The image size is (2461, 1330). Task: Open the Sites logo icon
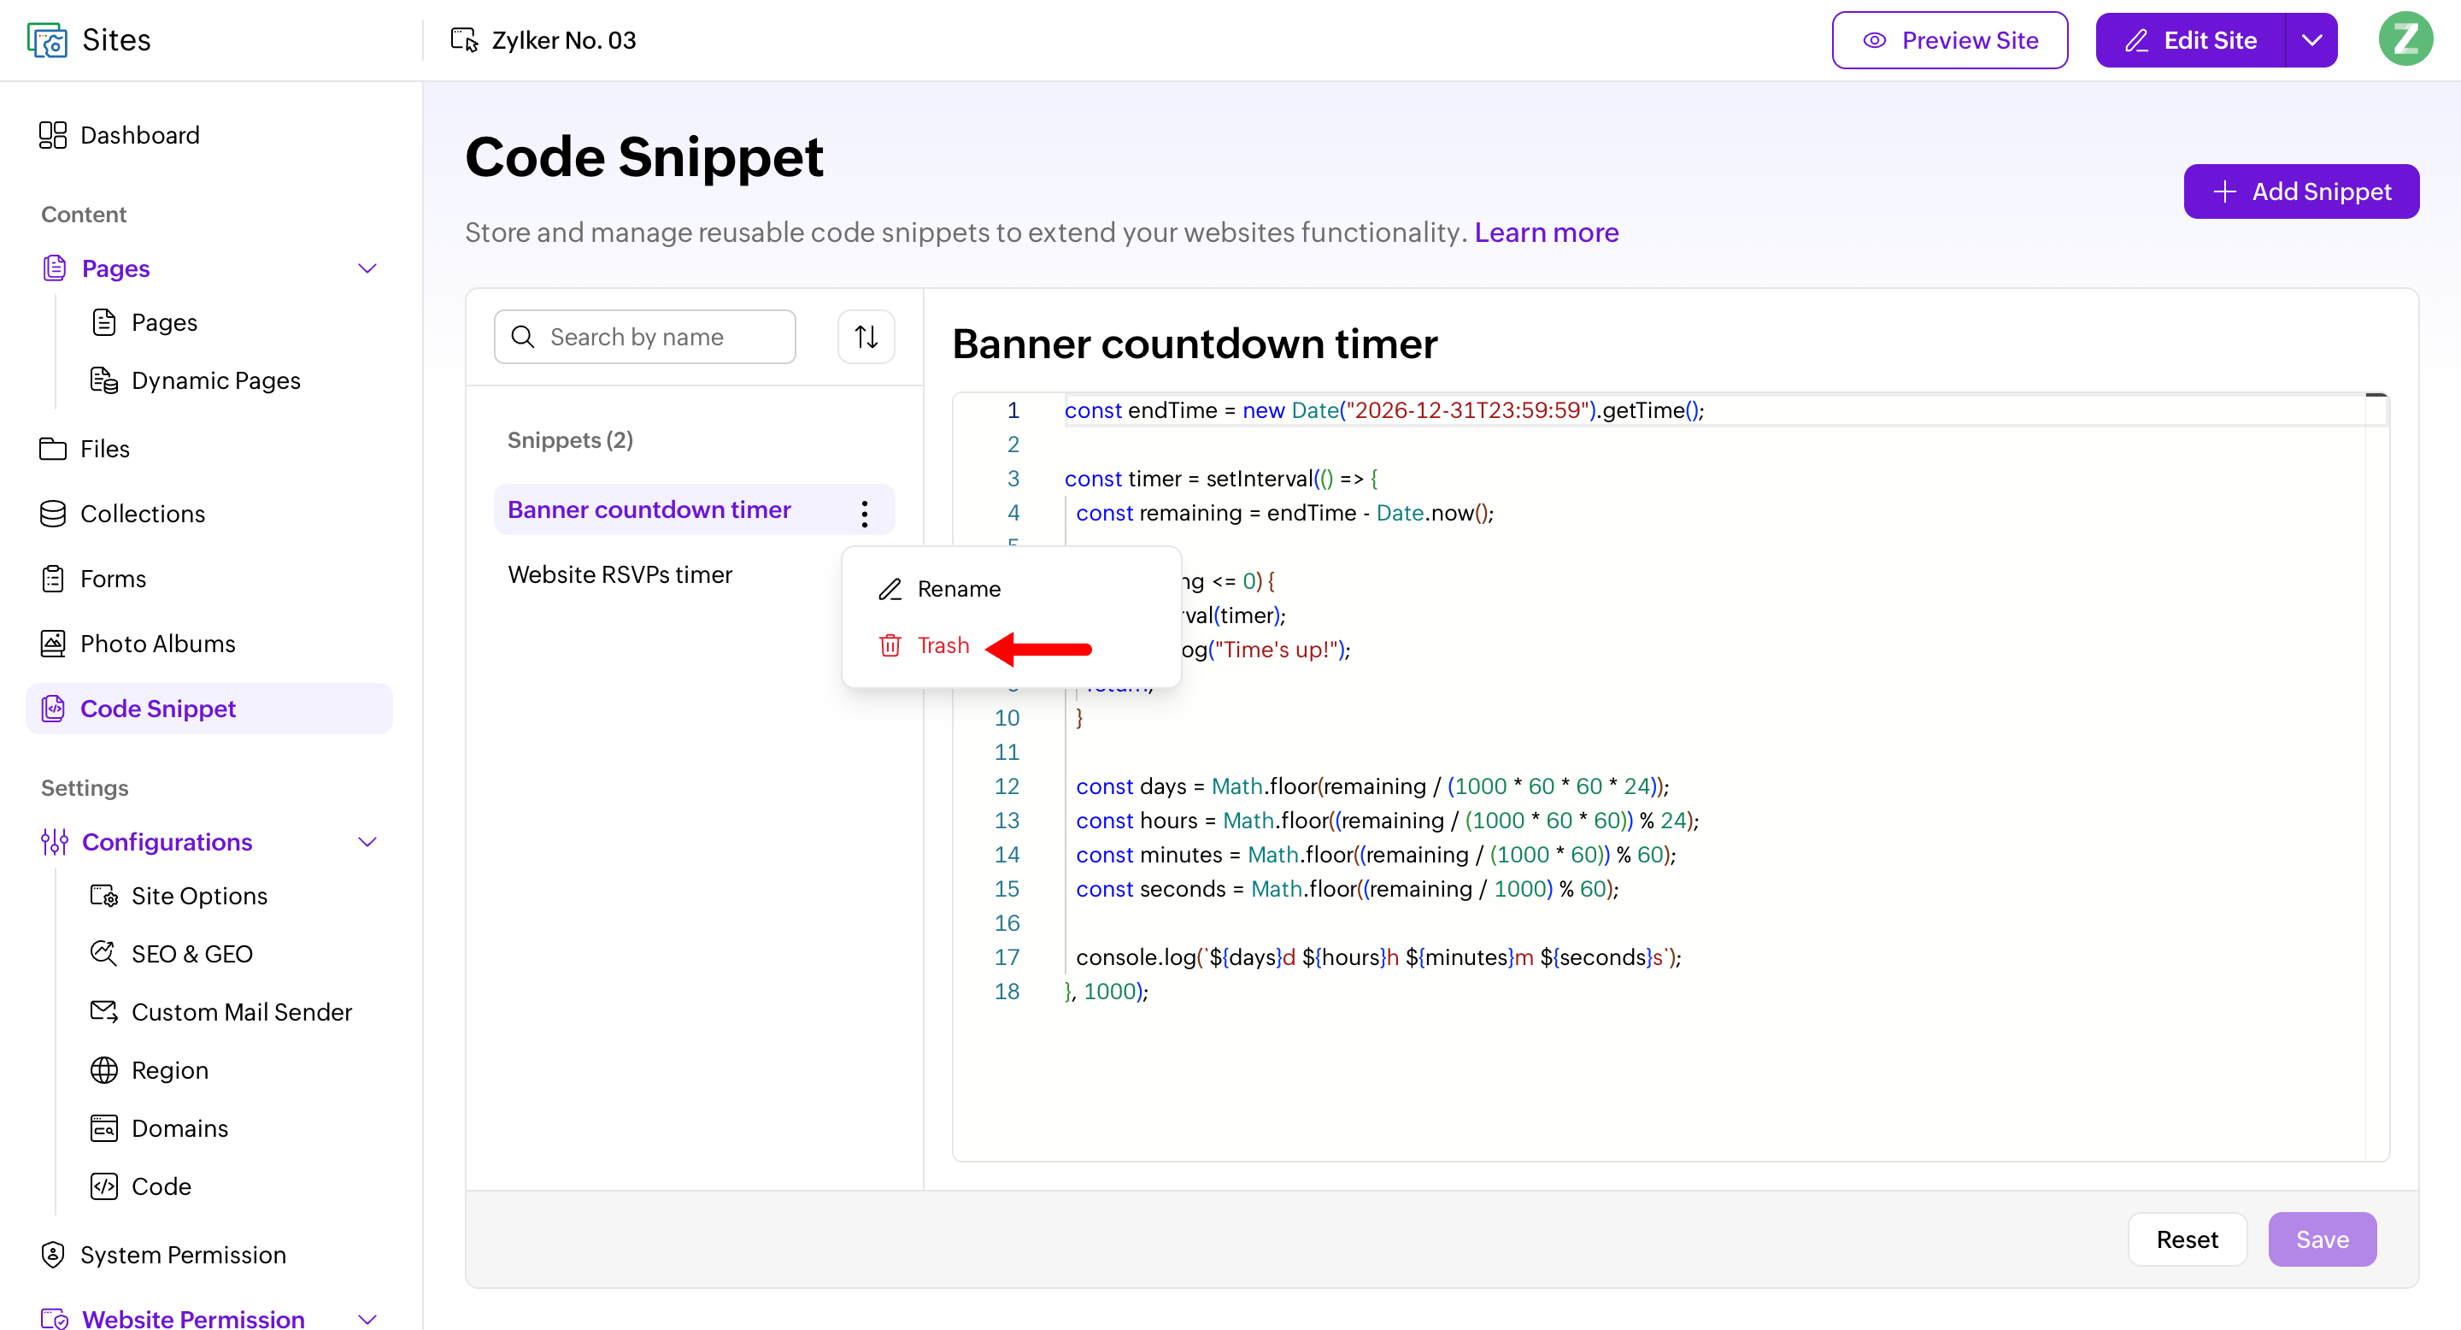click(47, 40)
